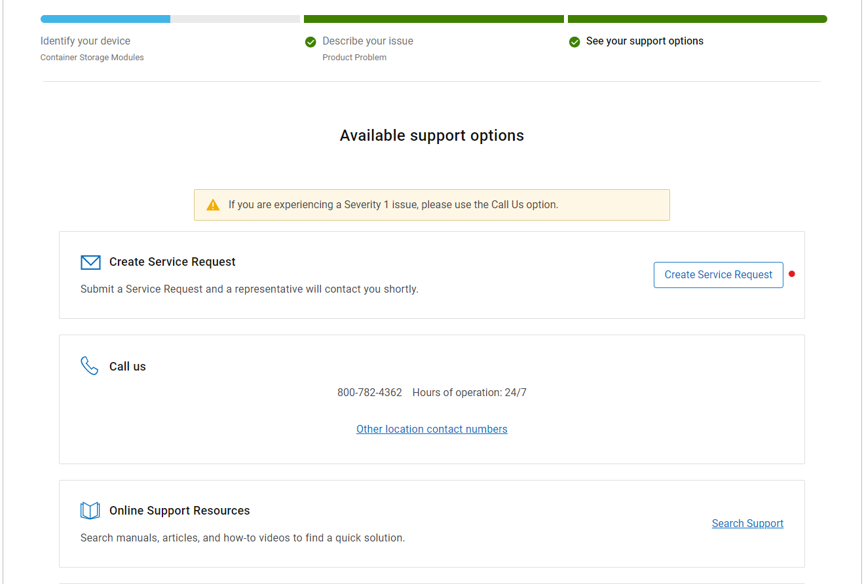Click the Product Problem text under Describe your issue
The image size is (864, 584).
click(354, 57)
